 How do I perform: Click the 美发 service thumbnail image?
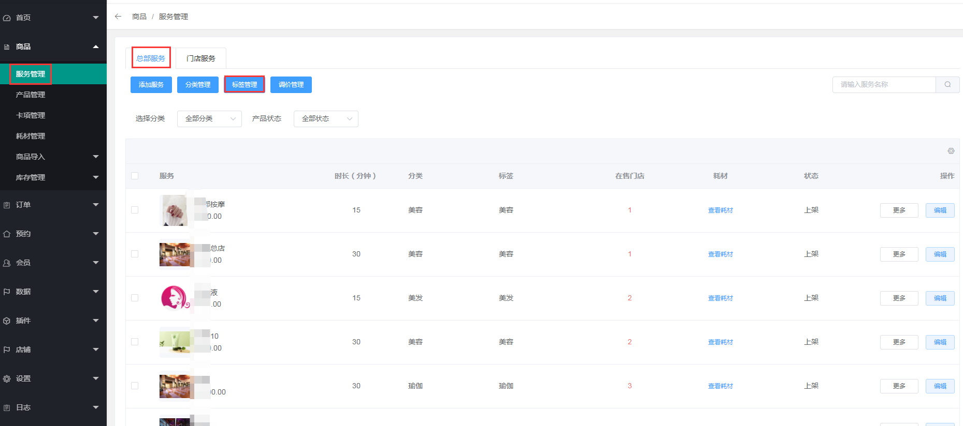(175, 298)
